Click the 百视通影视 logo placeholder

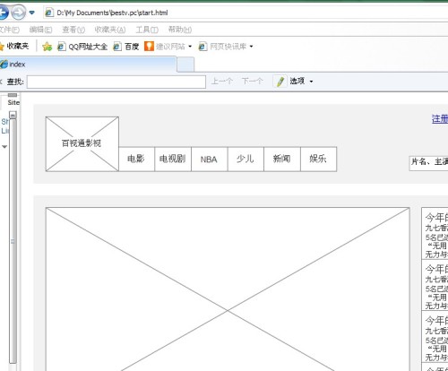click(82, 144)
